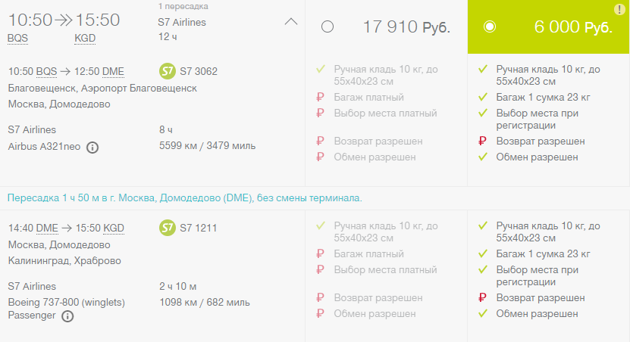This screenshot has height=342, width=630.
Task: Select the 6 000 Руб. fare radio button
Action: click(490, 27)
